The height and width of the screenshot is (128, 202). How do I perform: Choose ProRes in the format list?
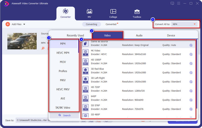63,71
